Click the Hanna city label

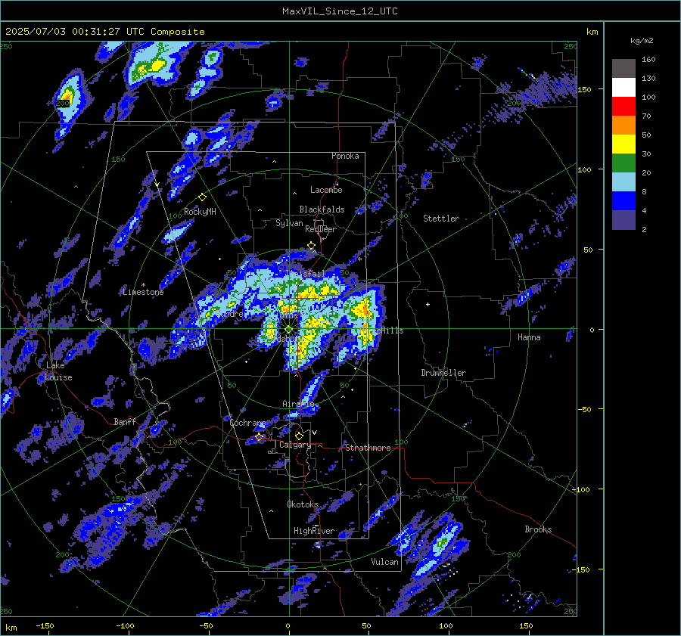[x=529, y=337]
